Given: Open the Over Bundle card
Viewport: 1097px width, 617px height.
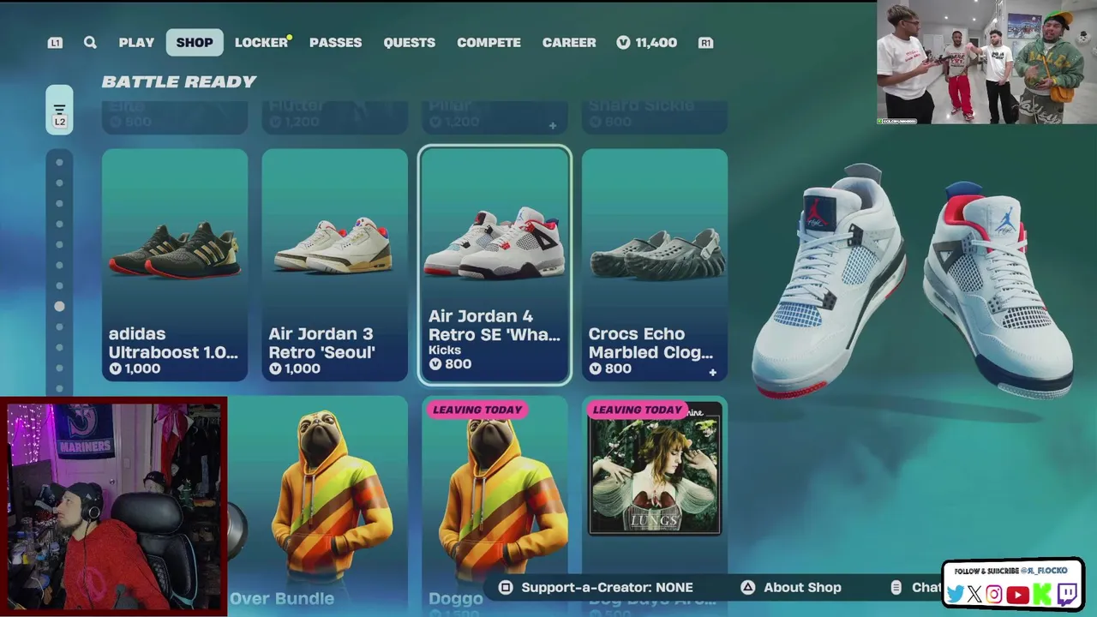Looking at the screenshot, I should click(318, 506).
